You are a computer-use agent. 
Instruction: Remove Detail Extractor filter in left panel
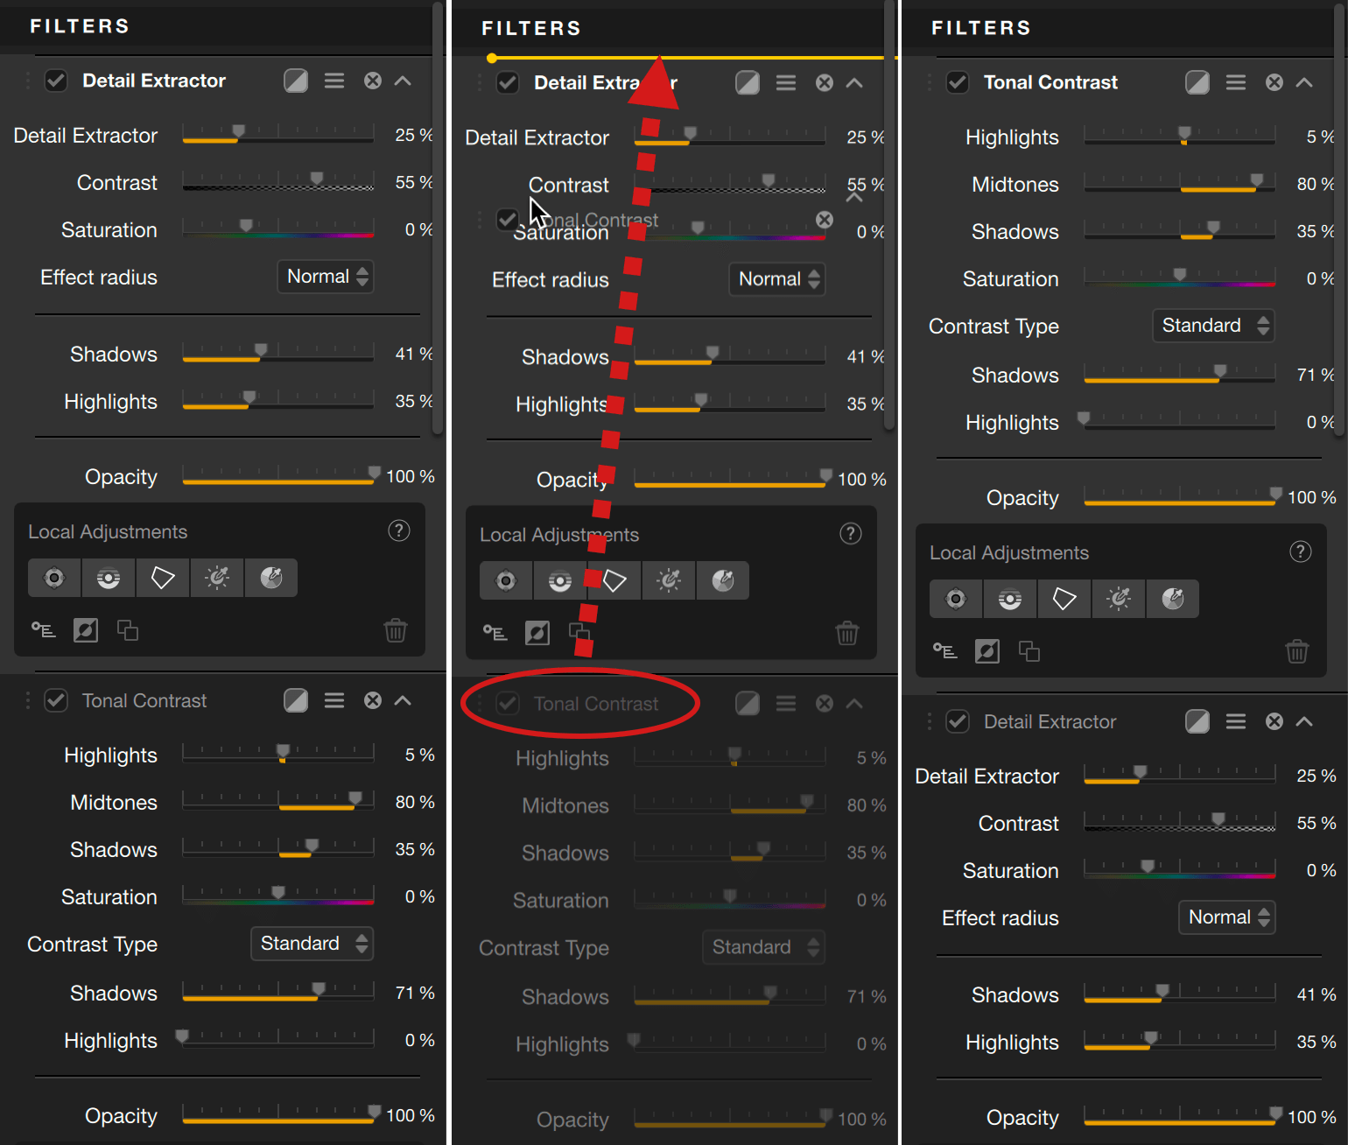[373, 81]
